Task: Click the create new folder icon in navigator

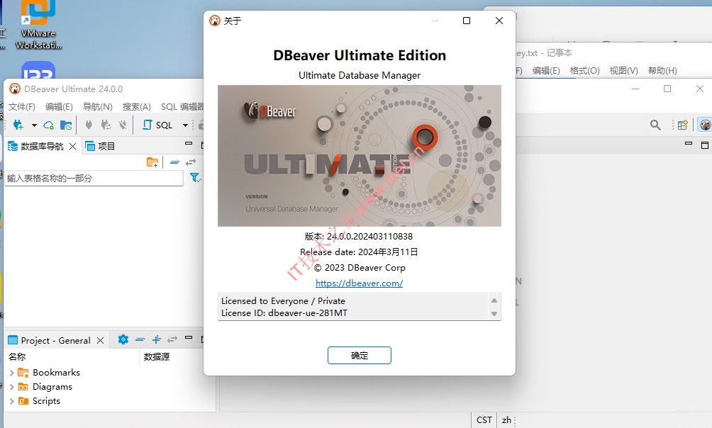Action: point(152,162)
